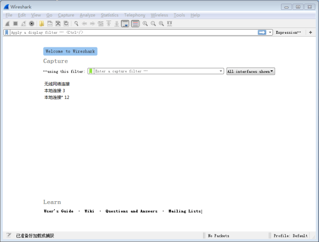The image size is (319, 242).
Task: Focus the capture filter input field
Action: (156, 71)
